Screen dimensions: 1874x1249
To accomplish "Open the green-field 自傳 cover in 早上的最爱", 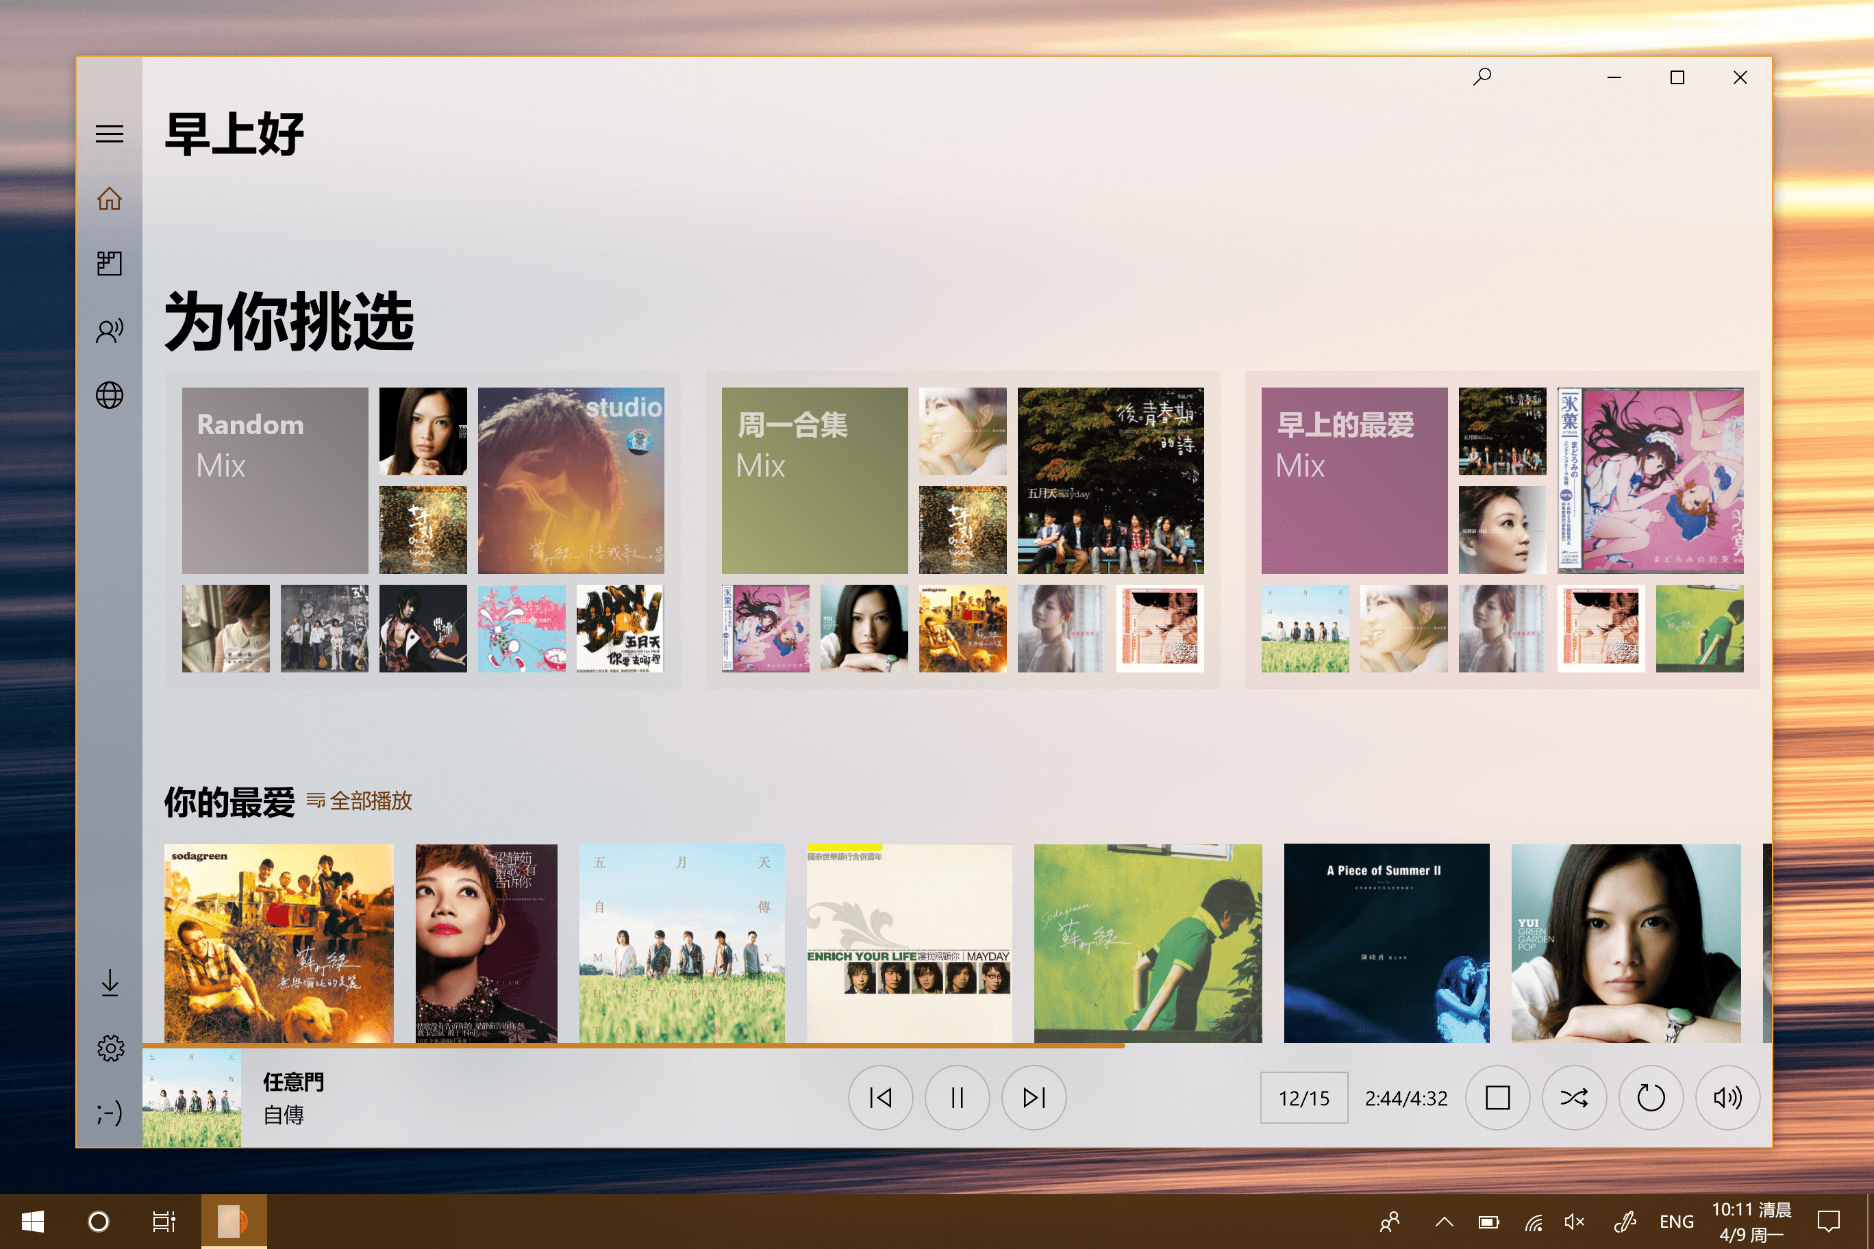I will [x=1305, y=629].
